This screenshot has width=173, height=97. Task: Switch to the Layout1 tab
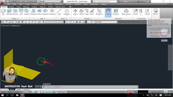(x=19, y=89)
